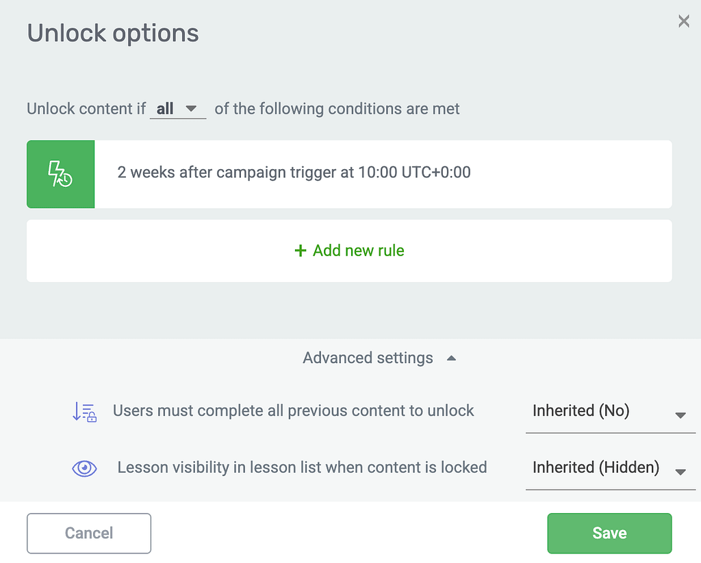701x563 pixels.
Task: Click the triangle beside Advanced settings
Action: click(x=452, y=358)
